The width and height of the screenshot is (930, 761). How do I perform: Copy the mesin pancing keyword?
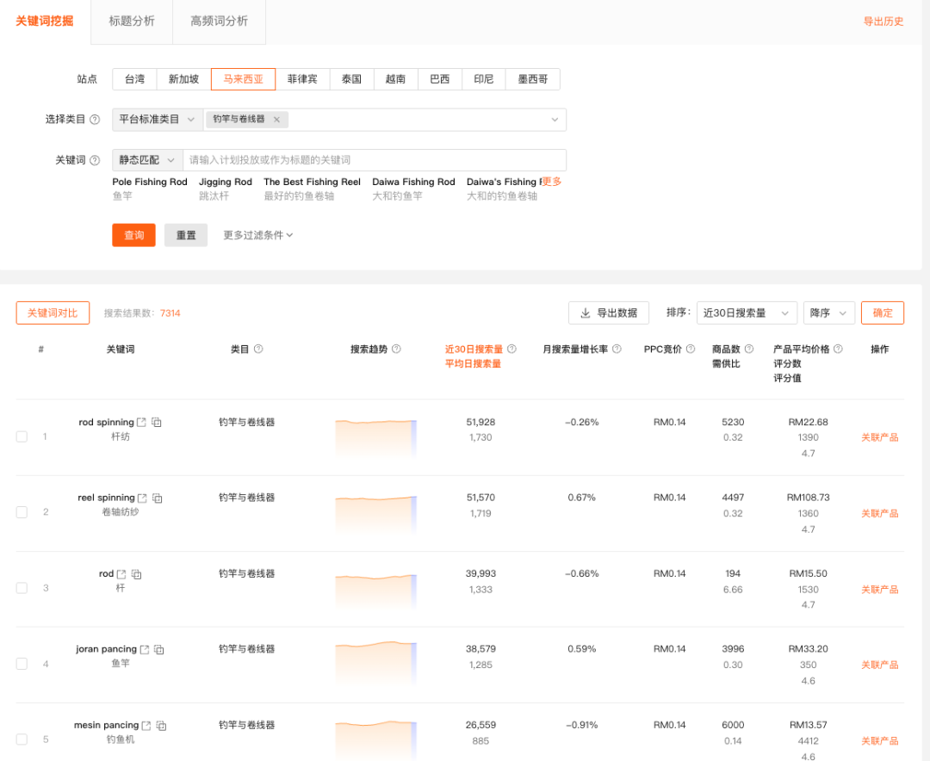click(161, 726)
